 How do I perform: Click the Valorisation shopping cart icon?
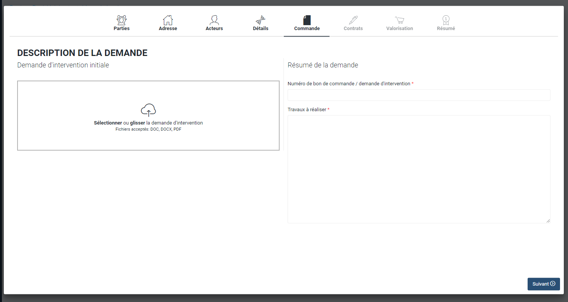click(x=399, y=20)
